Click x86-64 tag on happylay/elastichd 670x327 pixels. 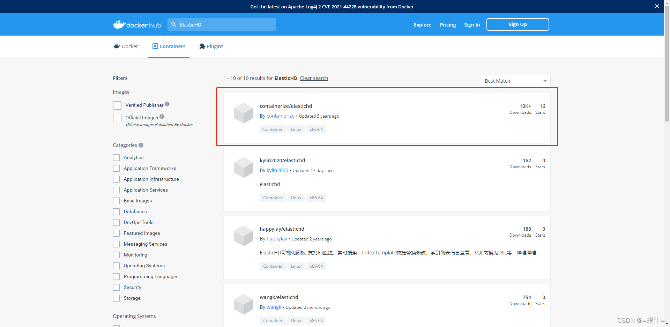pyautogui.click(x=316, y=266)
